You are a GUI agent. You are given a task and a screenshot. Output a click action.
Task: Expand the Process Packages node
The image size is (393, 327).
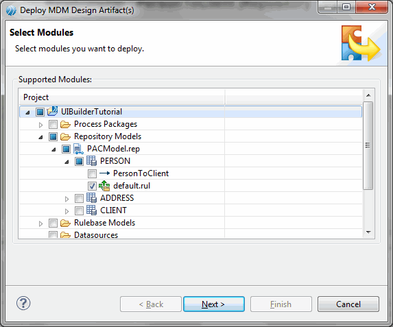pos(40,125)
